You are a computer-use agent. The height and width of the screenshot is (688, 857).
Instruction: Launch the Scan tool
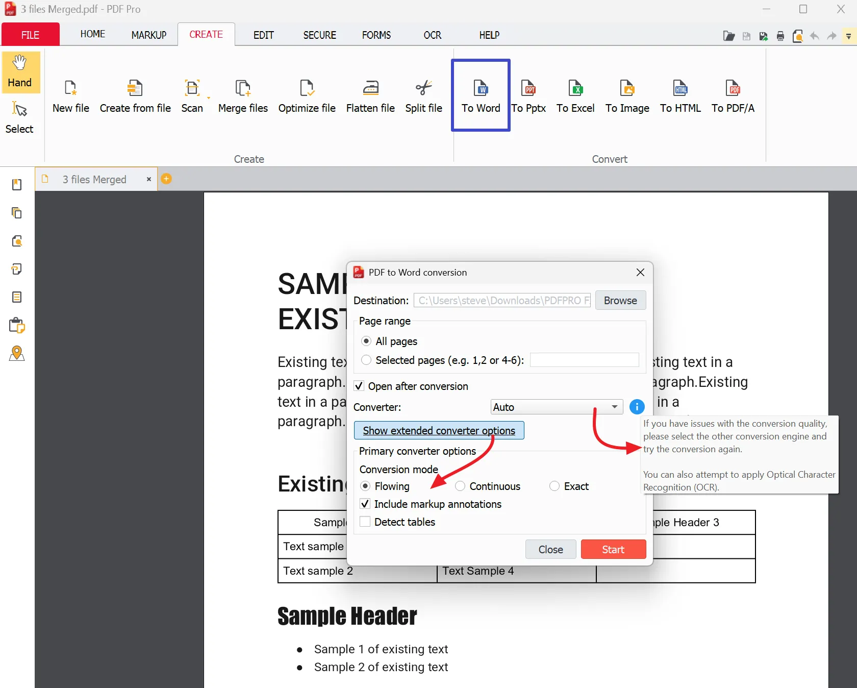click(x=192, y=96)
